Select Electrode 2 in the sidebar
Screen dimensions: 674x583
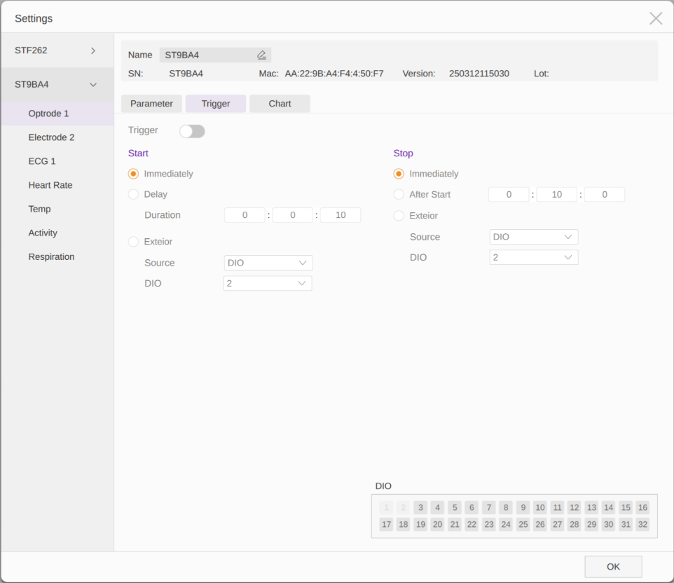click(x=57, y=137)
